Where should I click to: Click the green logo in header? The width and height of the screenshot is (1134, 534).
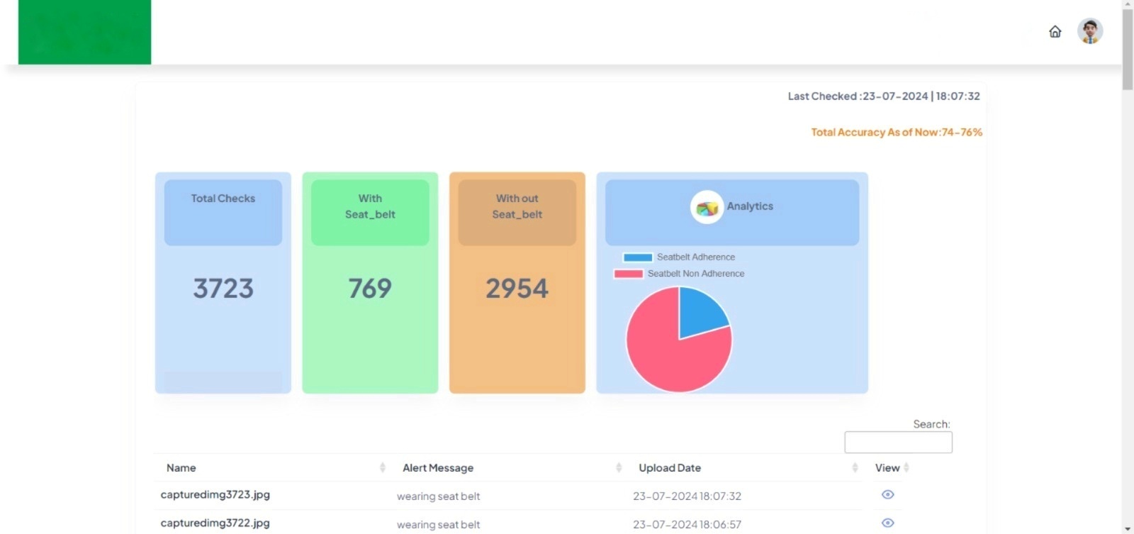point(84,32)
